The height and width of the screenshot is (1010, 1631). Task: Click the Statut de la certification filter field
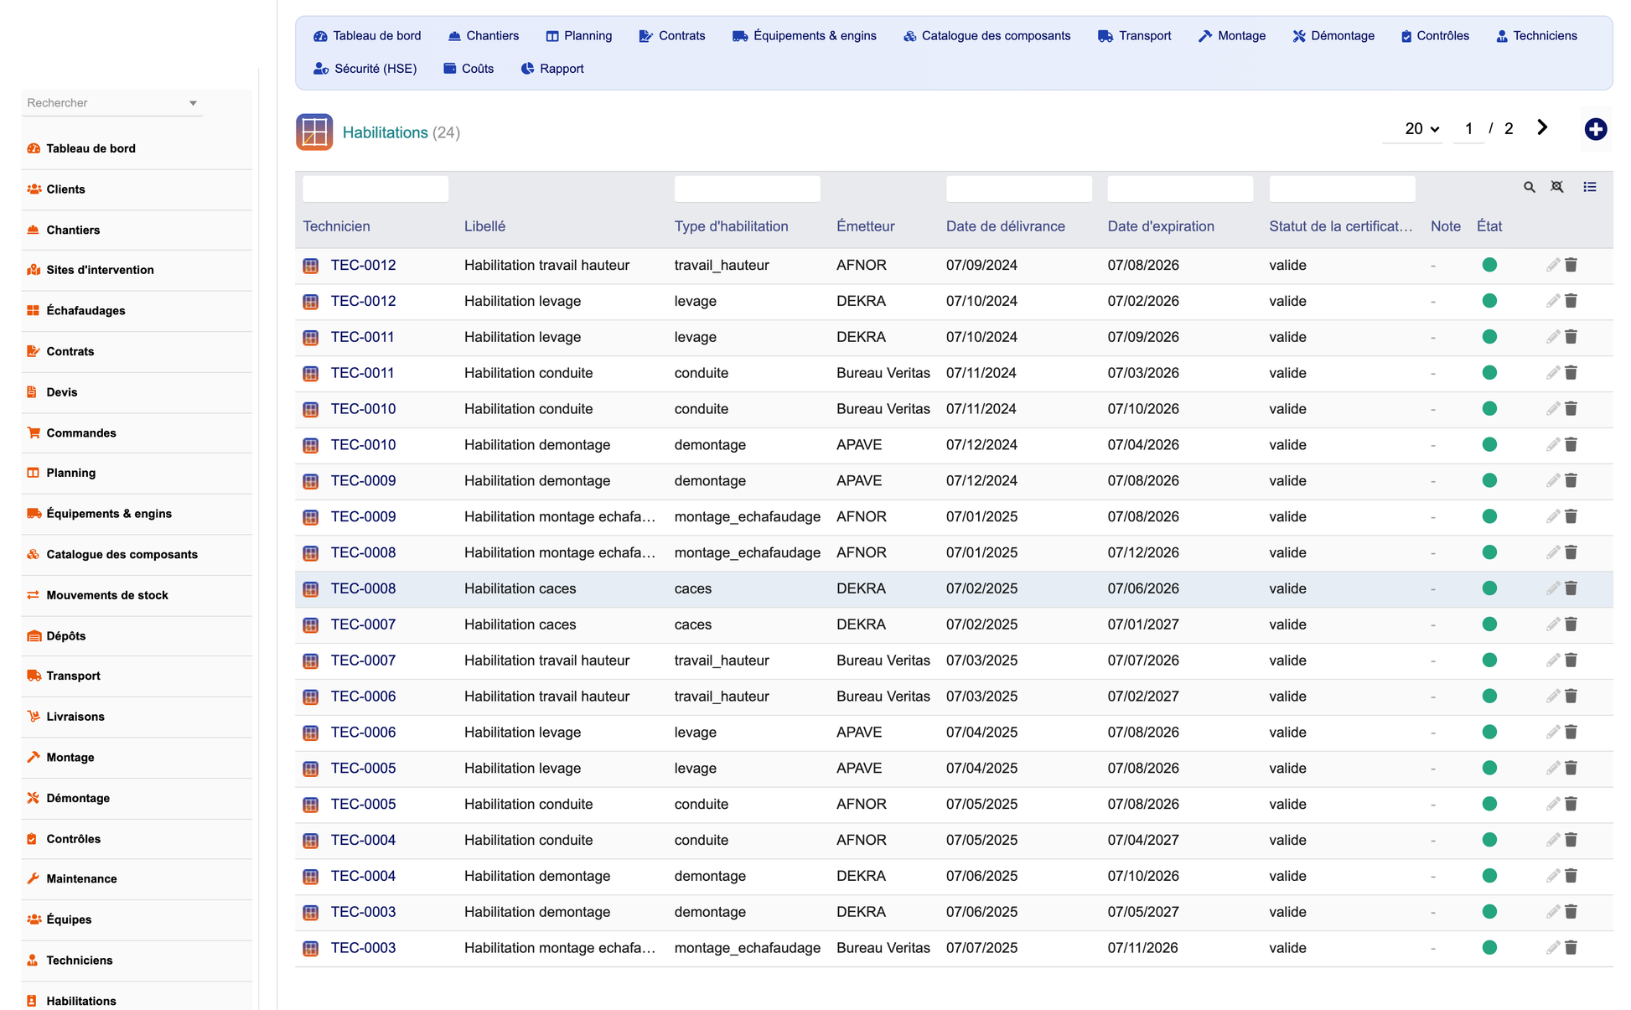pos(1342,189)
